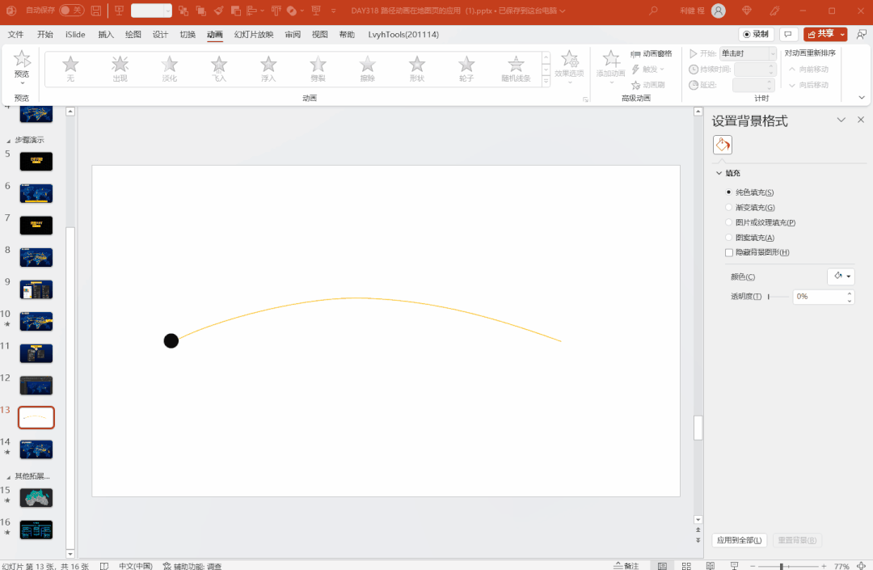The width and height of the screenshot is (873, 570).
Task: Open the Home (开始) tab
Action: point(45,35)
